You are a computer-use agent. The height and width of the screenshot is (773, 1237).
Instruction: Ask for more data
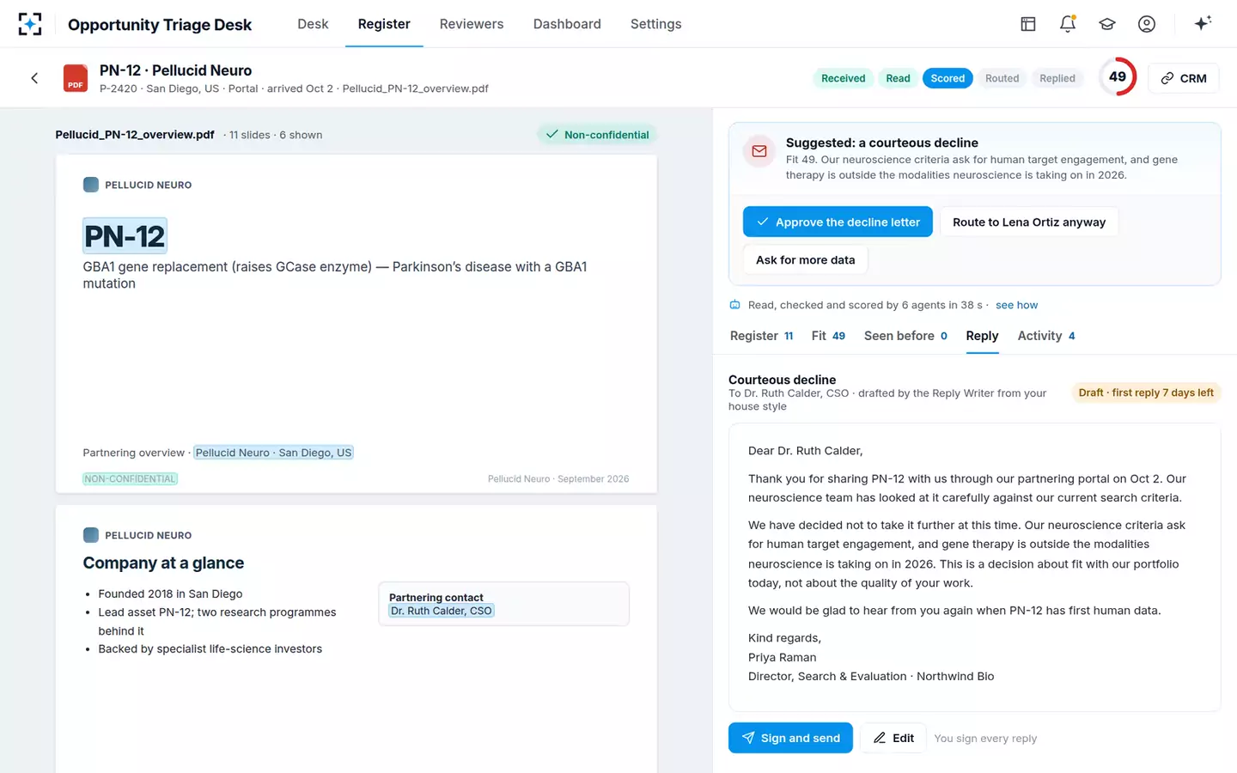805,259
